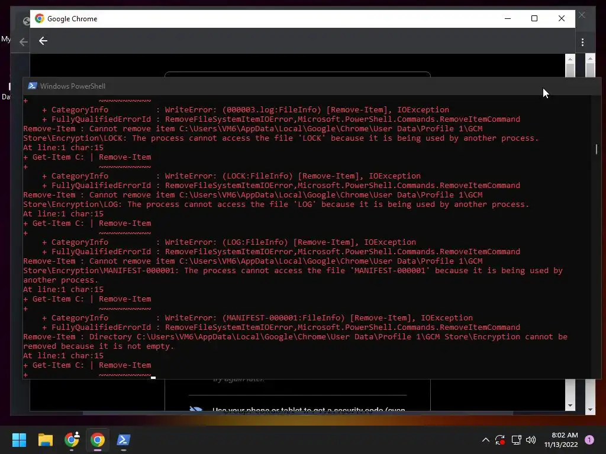Click the PowerShell vertical scrollbar thumb

pos(597,149)
